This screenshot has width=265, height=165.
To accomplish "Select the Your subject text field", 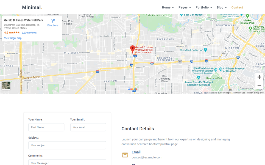I will pyautogui.click(x=67, y=145).
